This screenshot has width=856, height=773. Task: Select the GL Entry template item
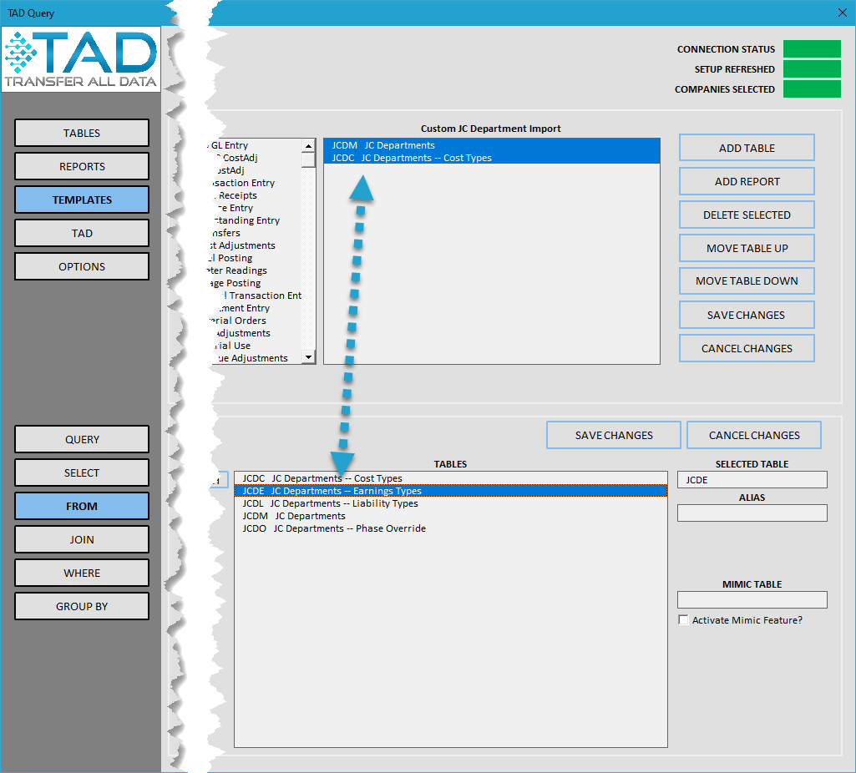pos(255,145)
